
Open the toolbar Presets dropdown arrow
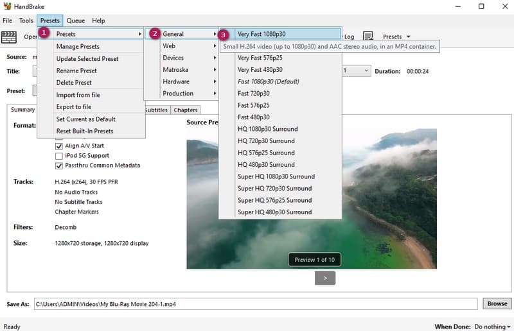409,37
